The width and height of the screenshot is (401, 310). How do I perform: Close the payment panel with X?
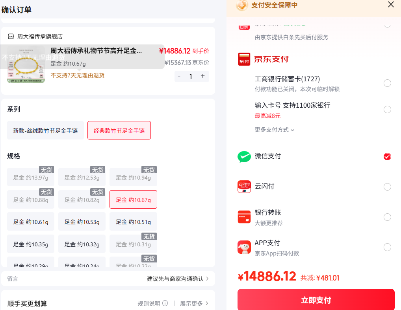click(391, 4)
